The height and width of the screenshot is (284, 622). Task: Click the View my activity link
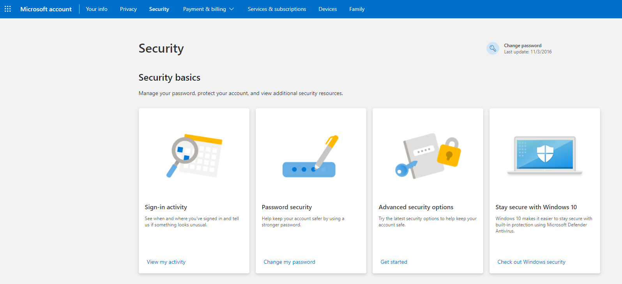166,262
